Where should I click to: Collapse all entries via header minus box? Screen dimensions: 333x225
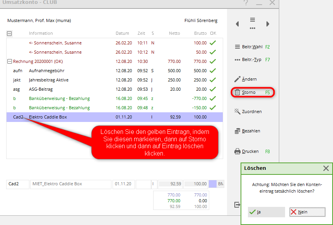pyautogui.click(x=10, y=34)
